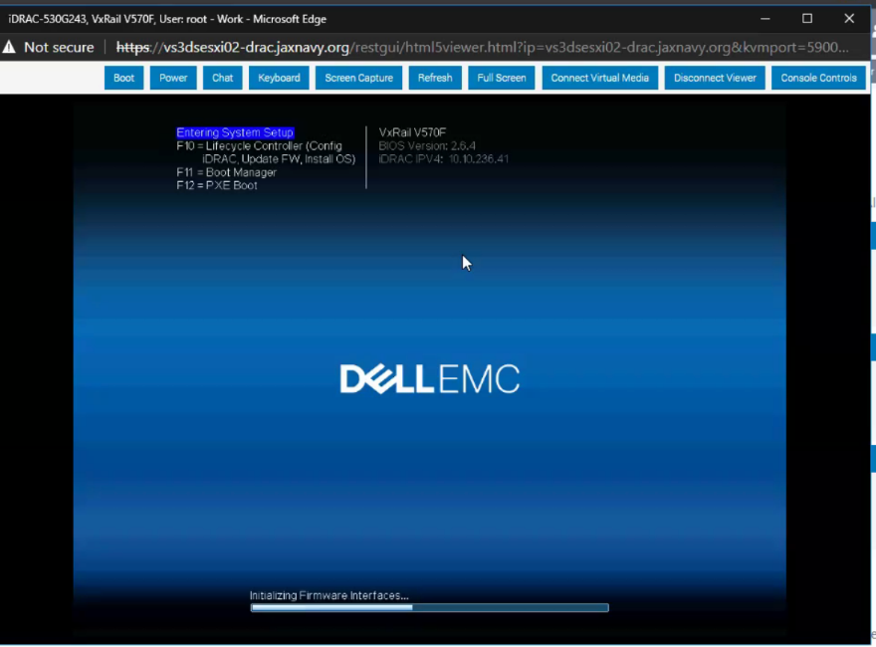The height and width of the screenshot is (647, 876).
Task: Click Connect Virtual Media
Action: [599, 78]
